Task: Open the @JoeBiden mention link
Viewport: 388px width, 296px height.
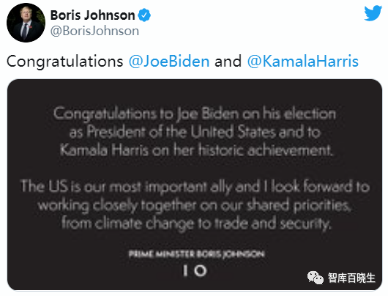Action: click(x=169, y=62)
